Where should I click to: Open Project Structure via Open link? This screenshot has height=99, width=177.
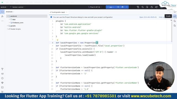148,17
